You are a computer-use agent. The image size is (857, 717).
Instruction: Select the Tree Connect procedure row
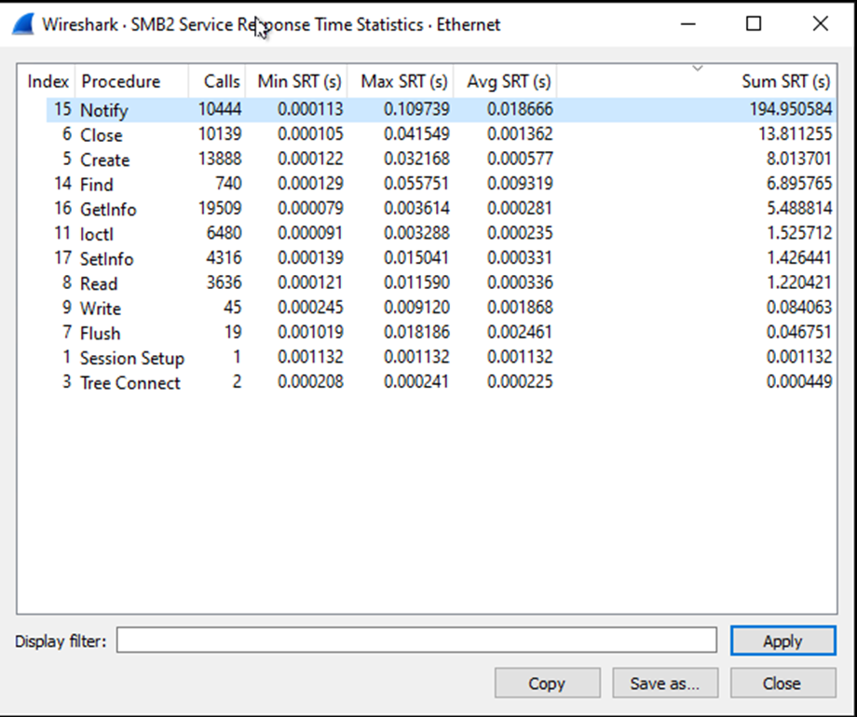click(441, 381)
